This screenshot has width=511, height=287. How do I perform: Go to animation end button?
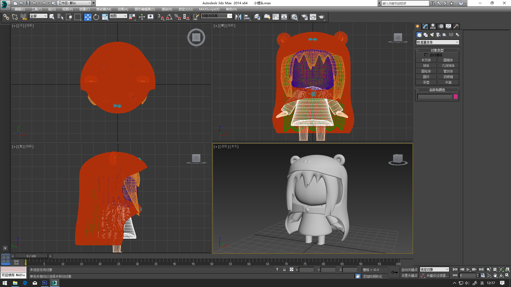pos(481,269)
